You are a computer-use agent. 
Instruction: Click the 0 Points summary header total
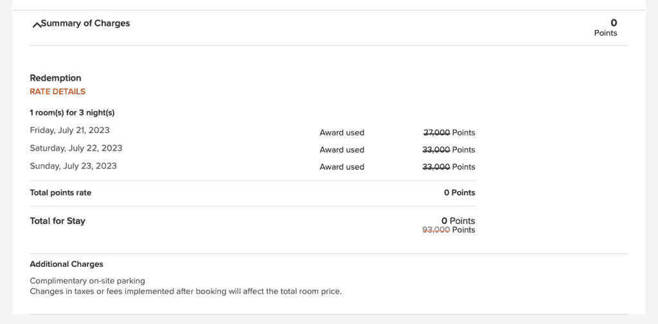coord(606,28)
